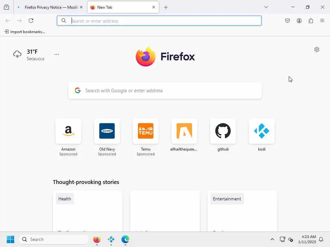330x247 pixels.
Task: Click the Windows Start button
Action: click(x=10, y=239)
